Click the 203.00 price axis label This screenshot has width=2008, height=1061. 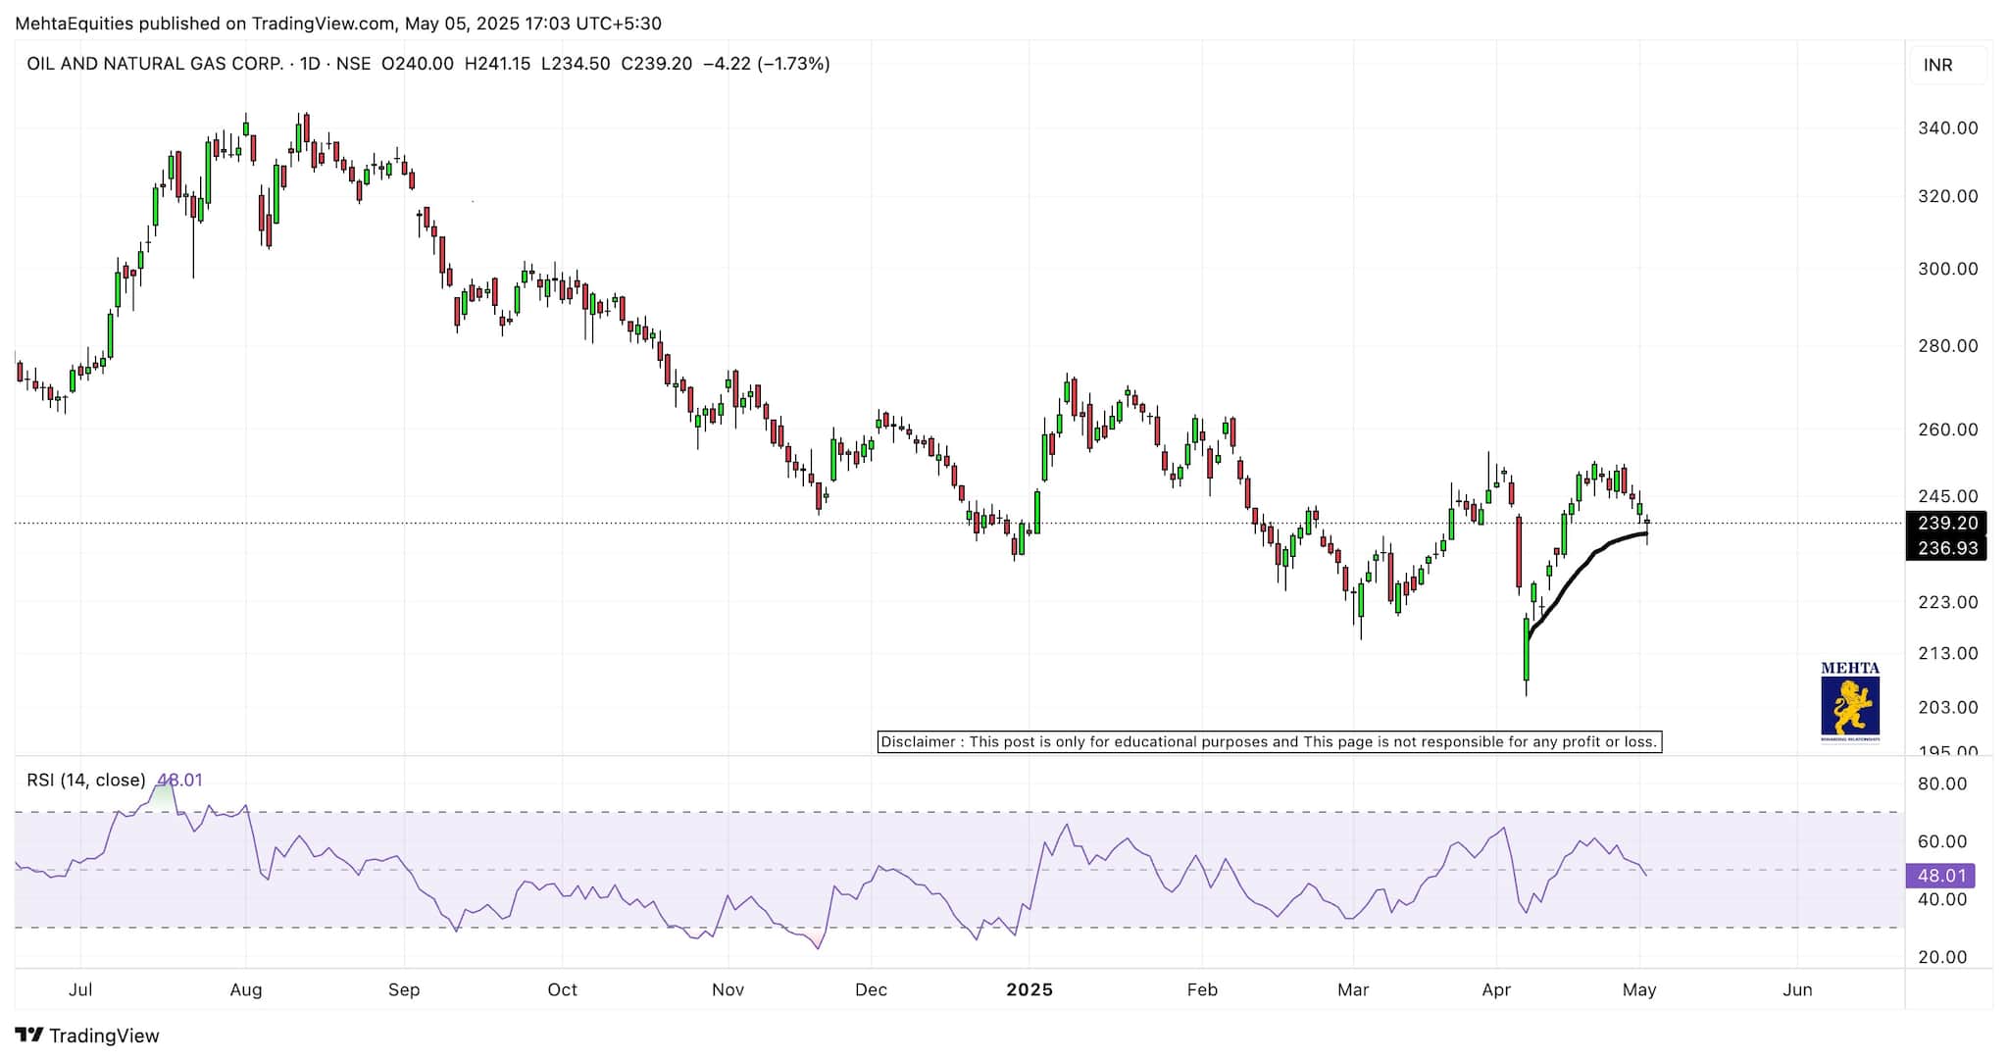point(1947,708)
